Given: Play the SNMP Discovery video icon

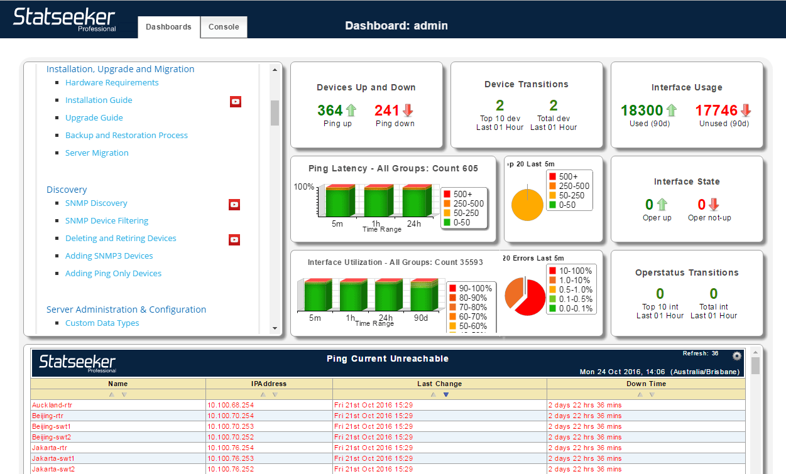Looking at the screenshot, I should (234, 204).
